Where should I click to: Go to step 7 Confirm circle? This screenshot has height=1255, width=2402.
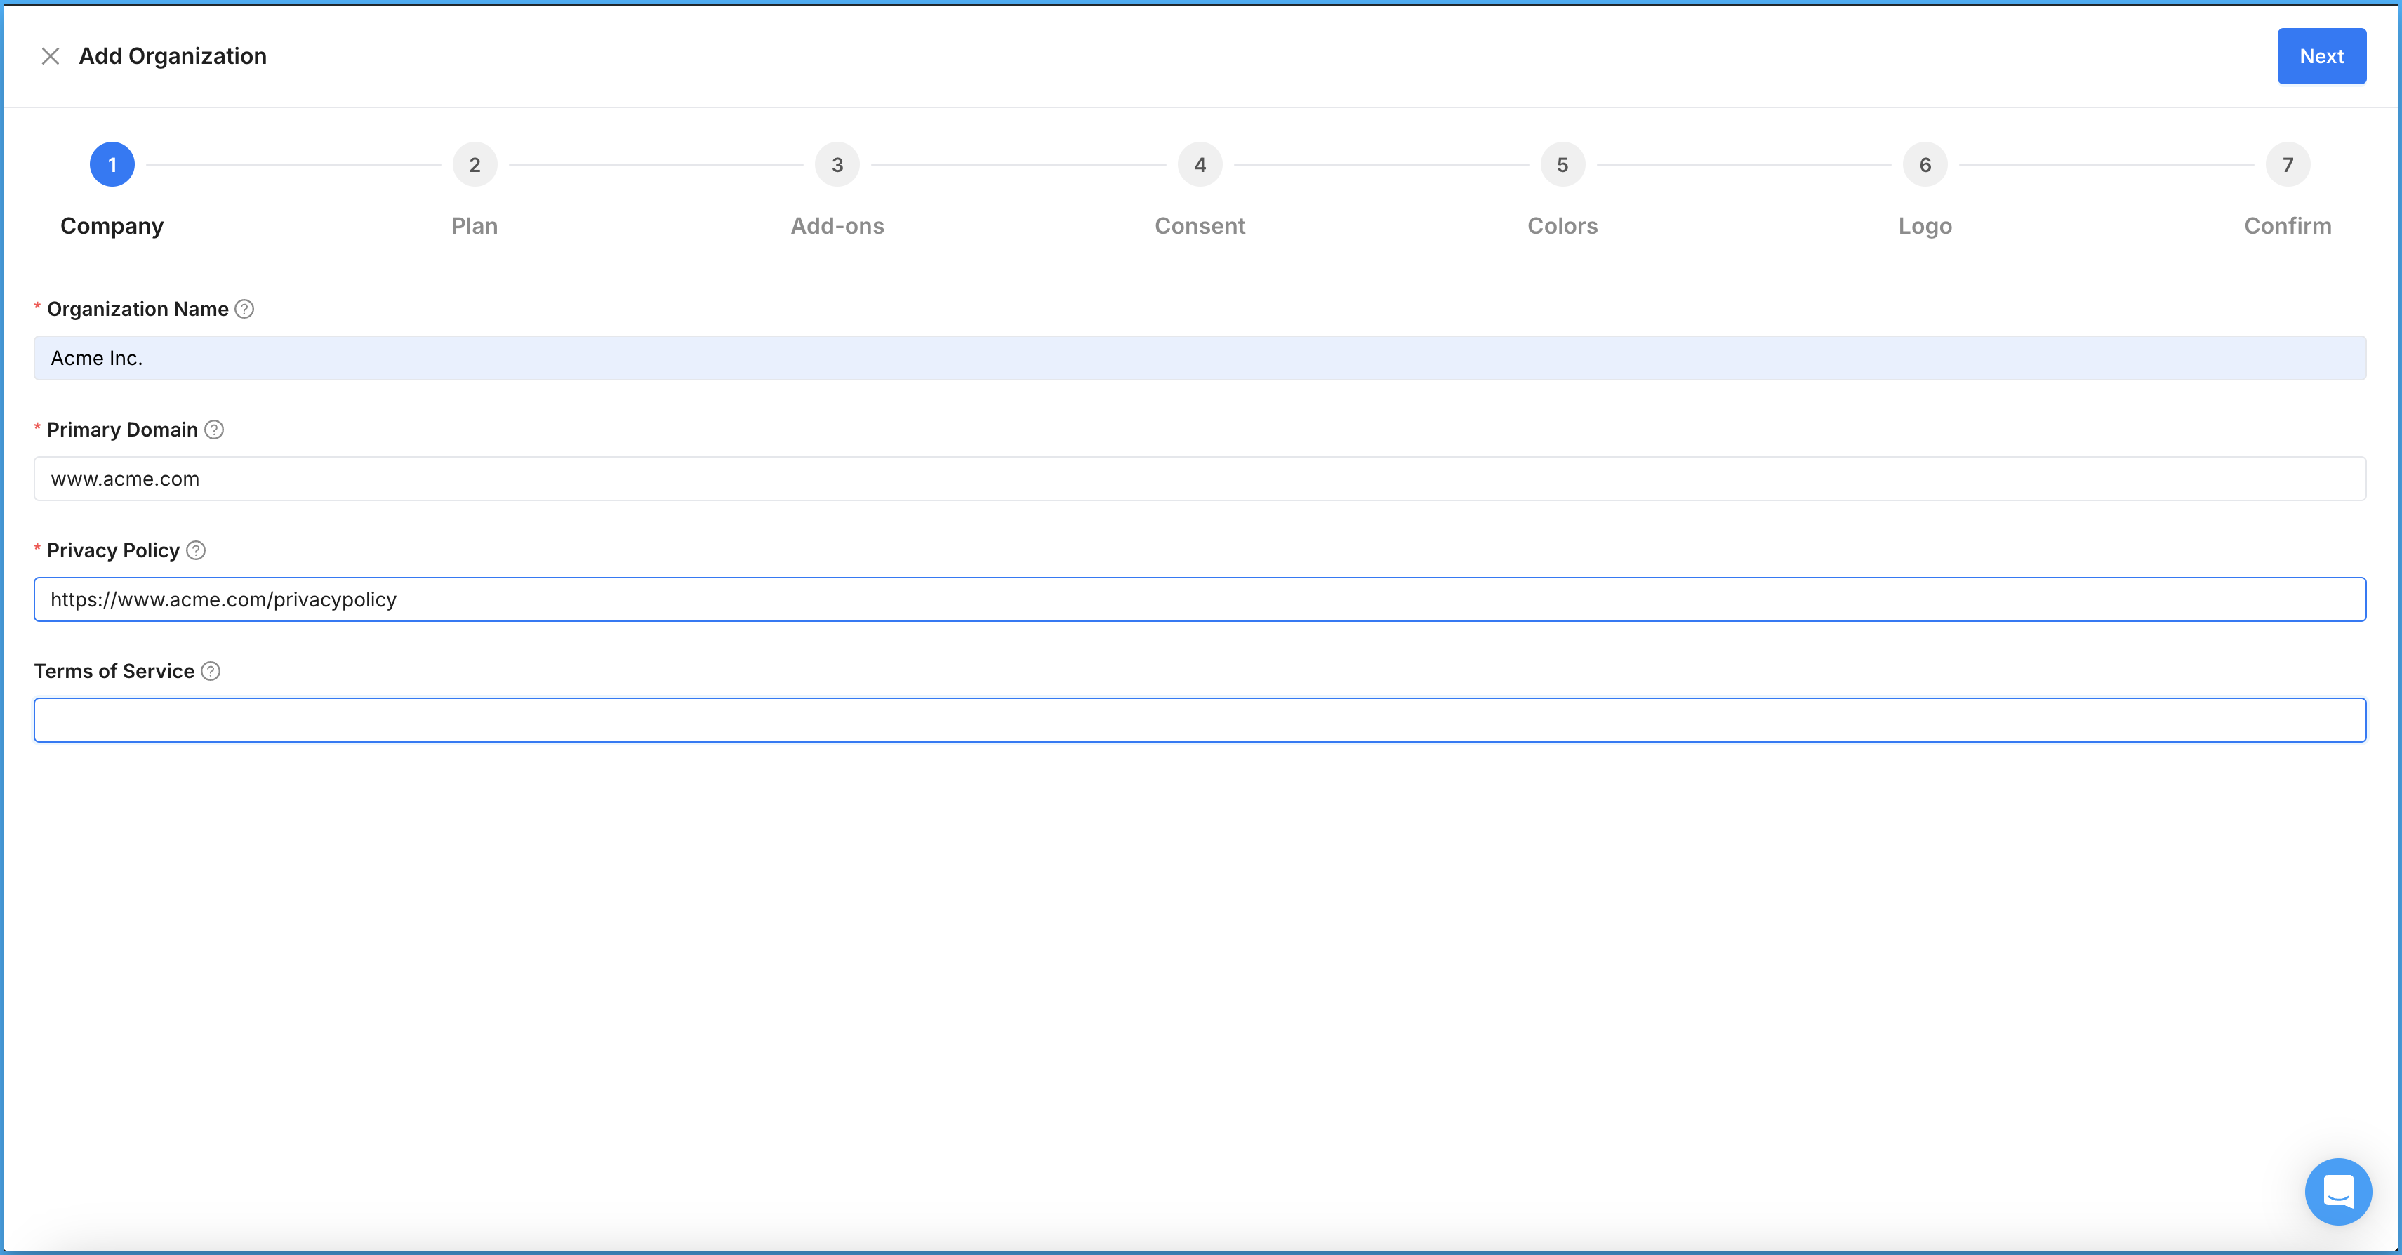[x=2288, y=164]
